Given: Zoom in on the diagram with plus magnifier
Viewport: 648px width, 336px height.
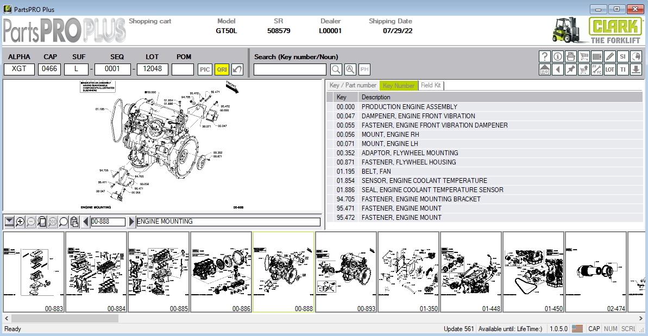Looking at the screenshot, I should coord(20,222).
